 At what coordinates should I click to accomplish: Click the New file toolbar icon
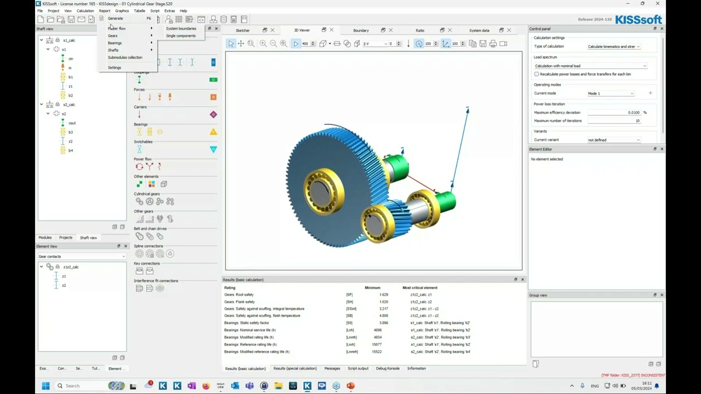pos(40,20)
